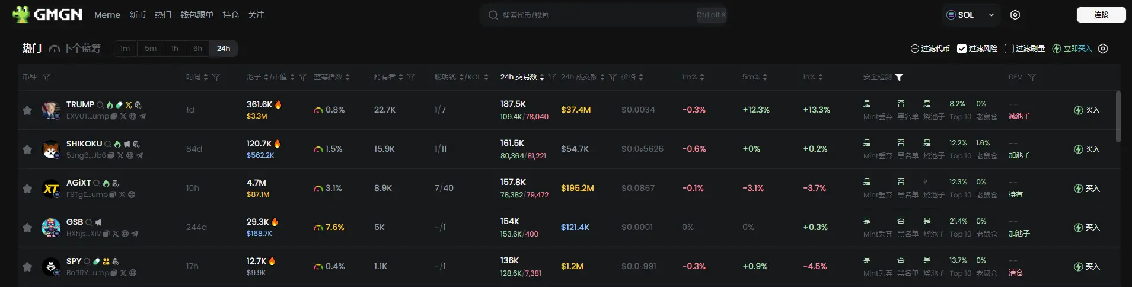Open the 钱包跟单 menu item
Viewport: 1132px width, 287px height.
pyautogui.click(x=197, y=15)
